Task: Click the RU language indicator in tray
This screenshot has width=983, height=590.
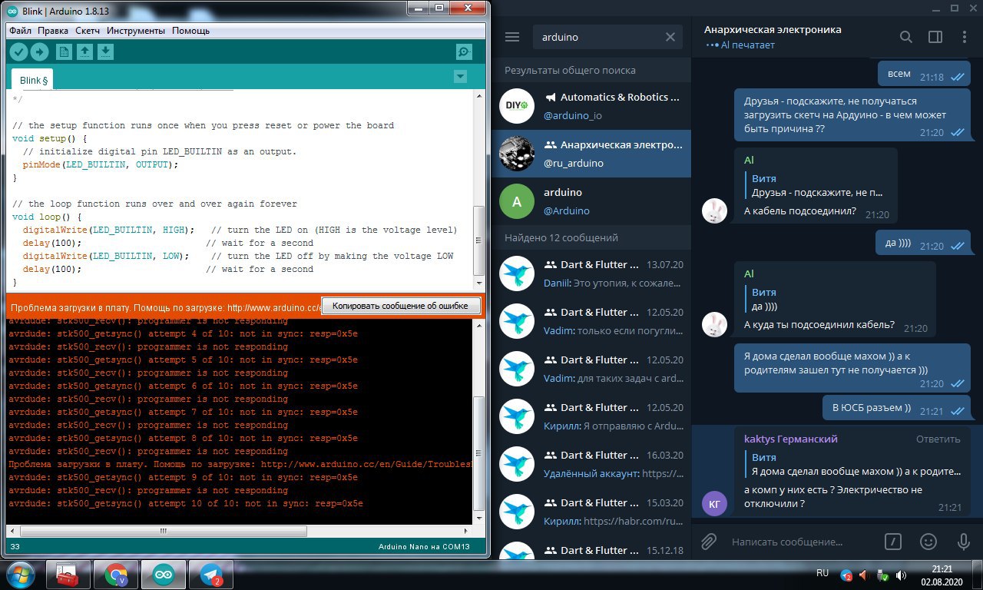Action: tap(822, 574)
